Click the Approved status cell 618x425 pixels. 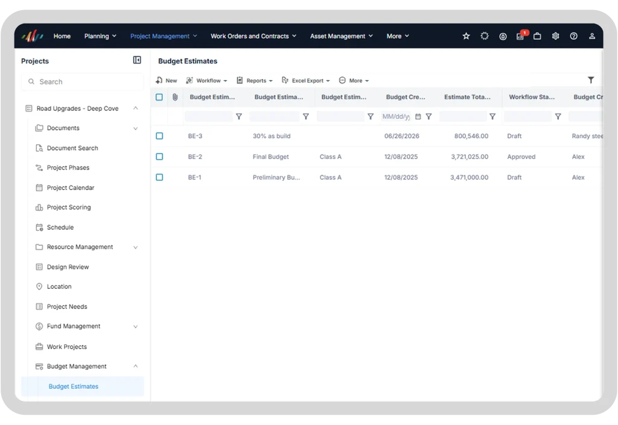[x=521, y=157]
